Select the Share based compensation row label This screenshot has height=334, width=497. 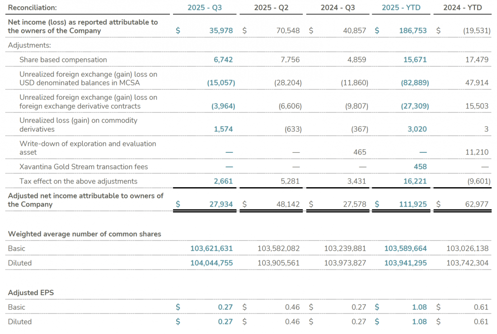coord(63,60)
